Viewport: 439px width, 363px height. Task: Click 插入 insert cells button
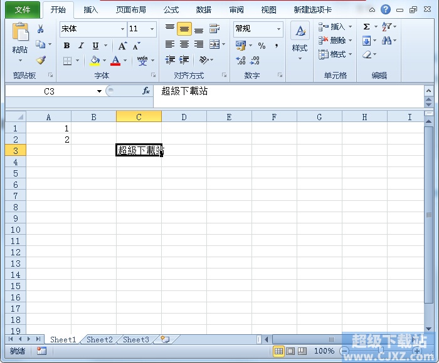coord(335,27)
